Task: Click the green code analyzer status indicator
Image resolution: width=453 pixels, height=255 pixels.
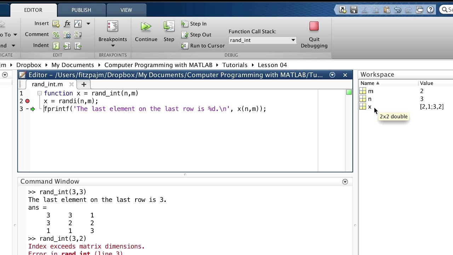Action: coord(349,92)
